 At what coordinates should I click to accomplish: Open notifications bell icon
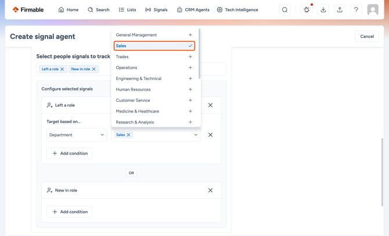click(x=307, y=10)
